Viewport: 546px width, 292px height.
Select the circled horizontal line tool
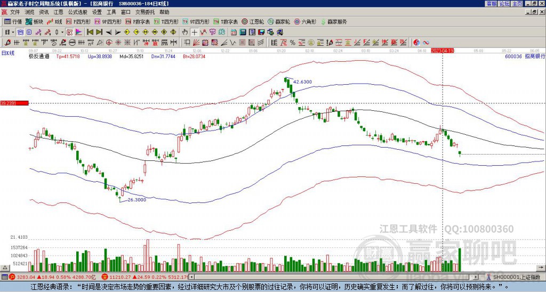point(72,43)
